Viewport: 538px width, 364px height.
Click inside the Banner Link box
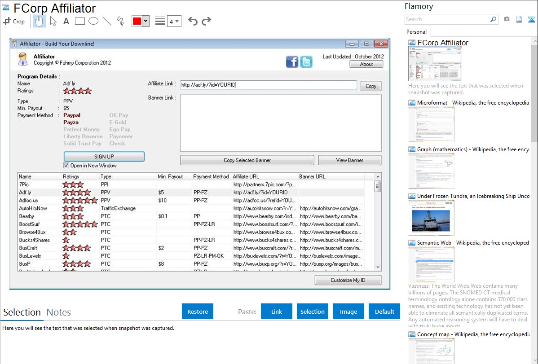[281, 123]
